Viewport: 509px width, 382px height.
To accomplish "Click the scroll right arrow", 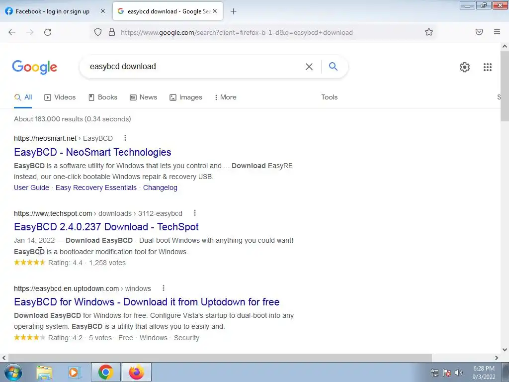I will (x=497, y=358).
